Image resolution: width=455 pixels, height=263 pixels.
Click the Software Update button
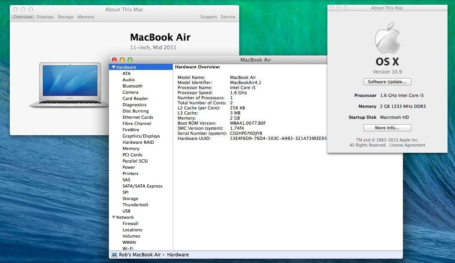coord(387,82)
